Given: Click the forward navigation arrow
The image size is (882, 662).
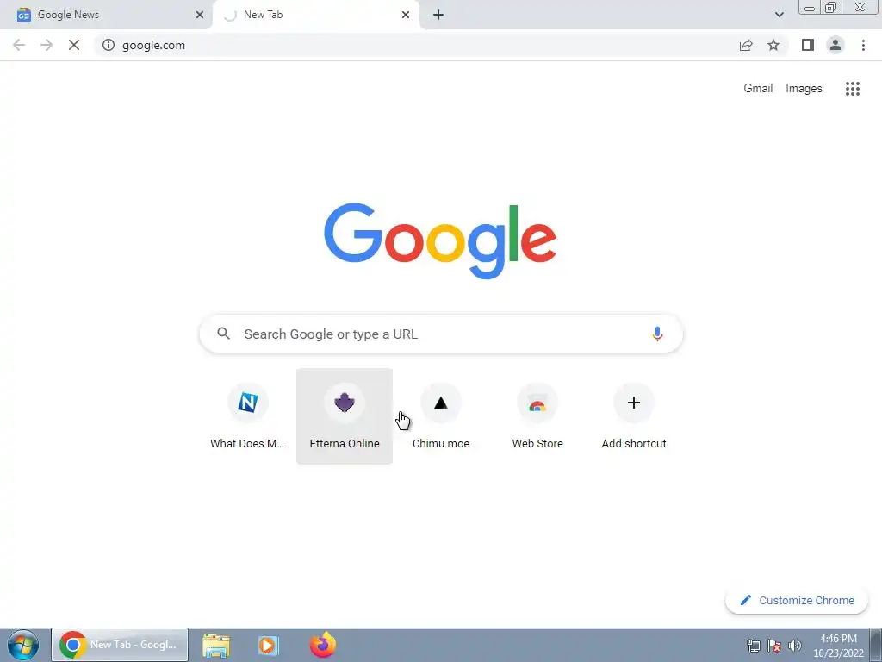Looking at the screenshot, I should [47, 45].
